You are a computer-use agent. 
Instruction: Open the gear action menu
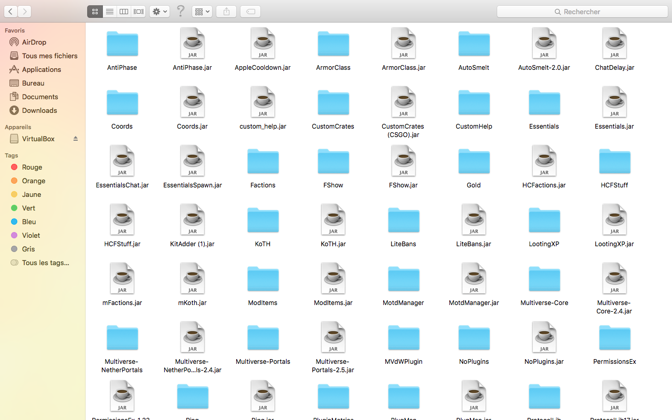pos(160,12)
